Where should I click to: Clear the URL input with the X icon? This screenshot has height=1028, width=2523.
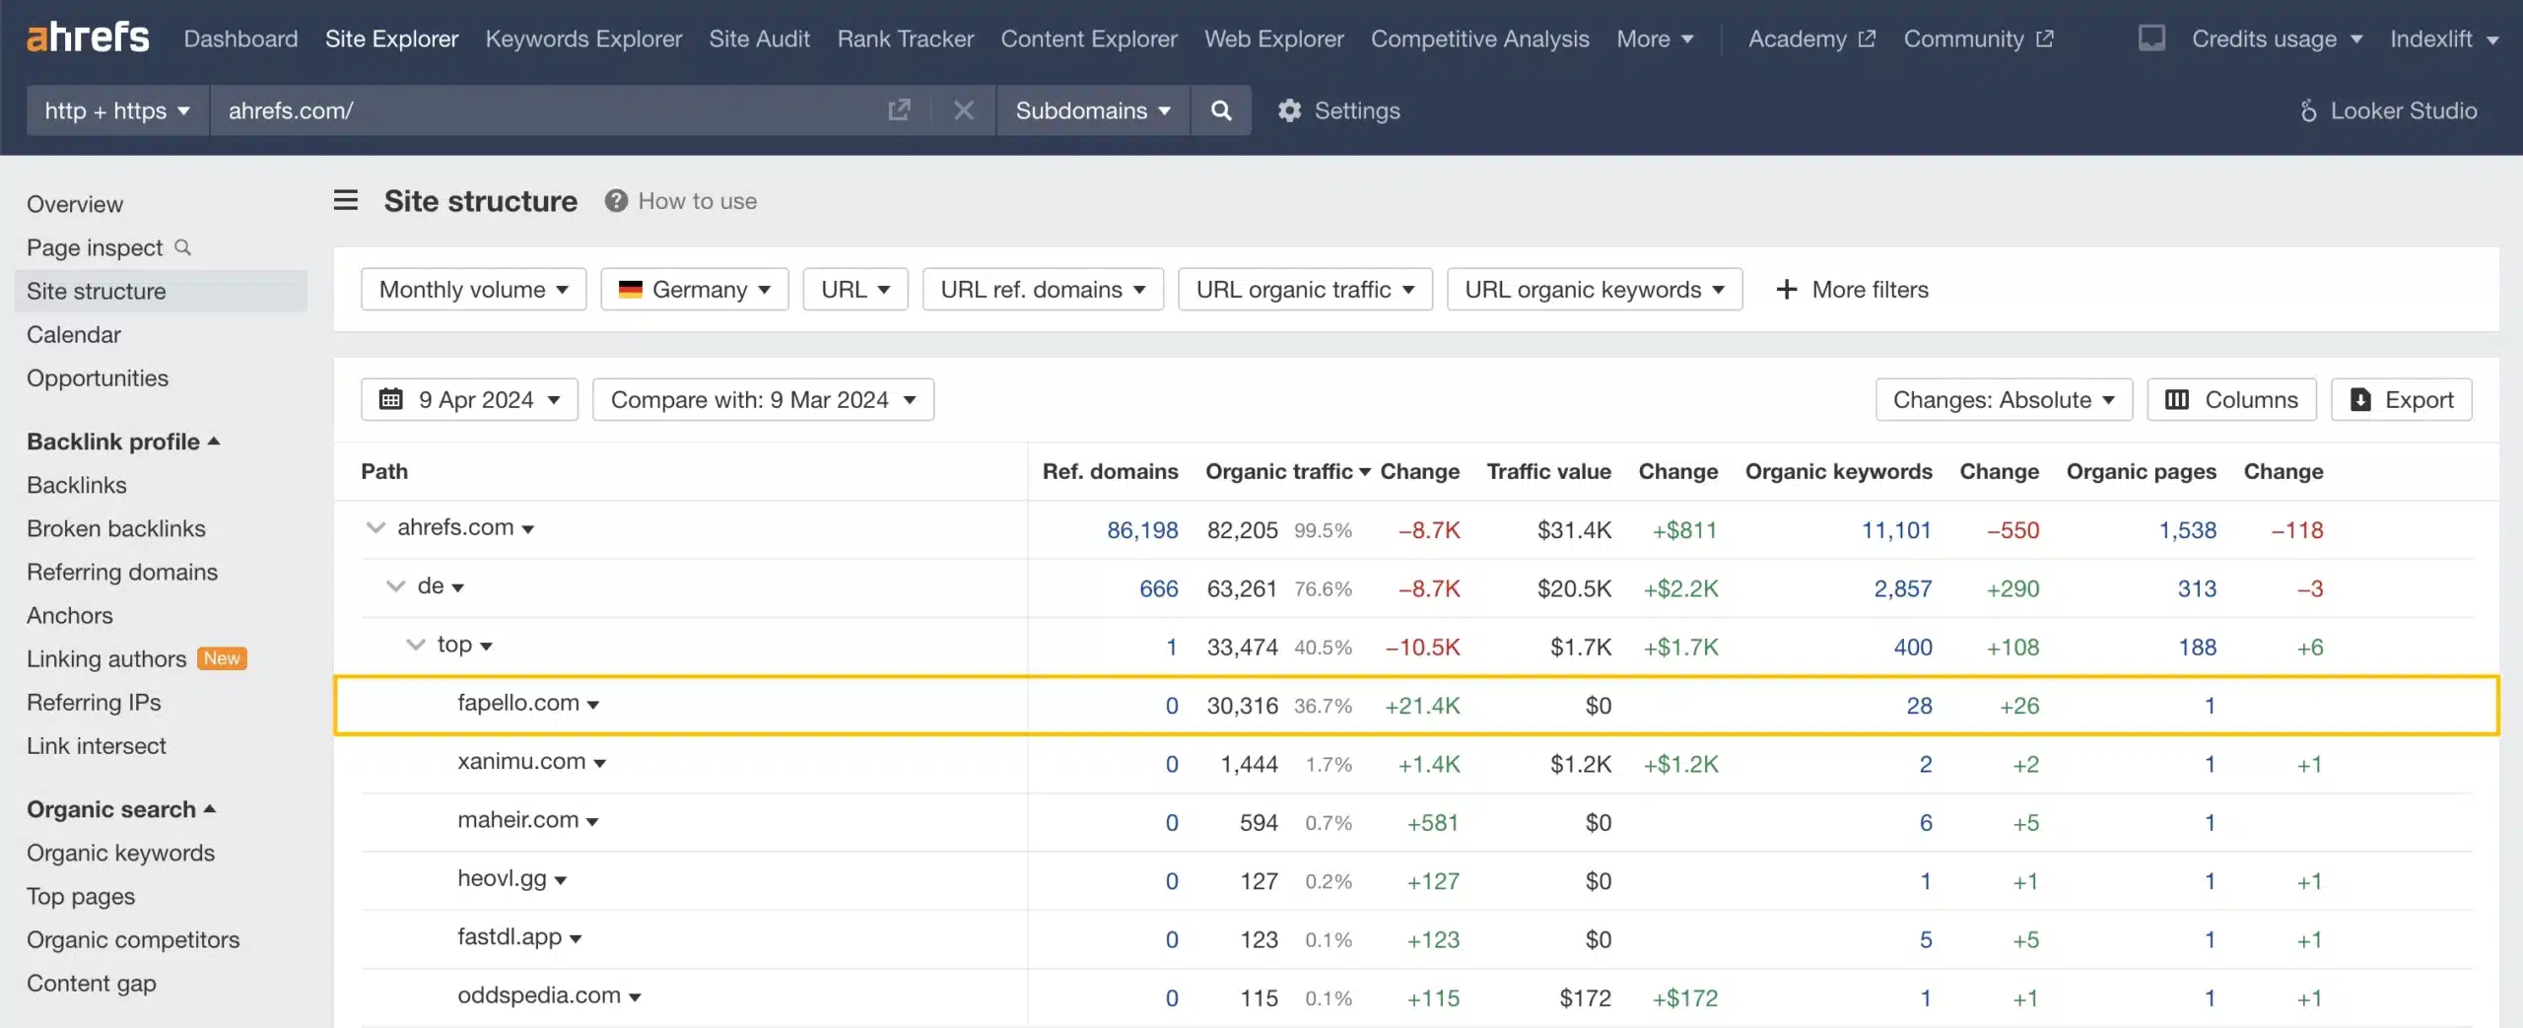[964, 109]
